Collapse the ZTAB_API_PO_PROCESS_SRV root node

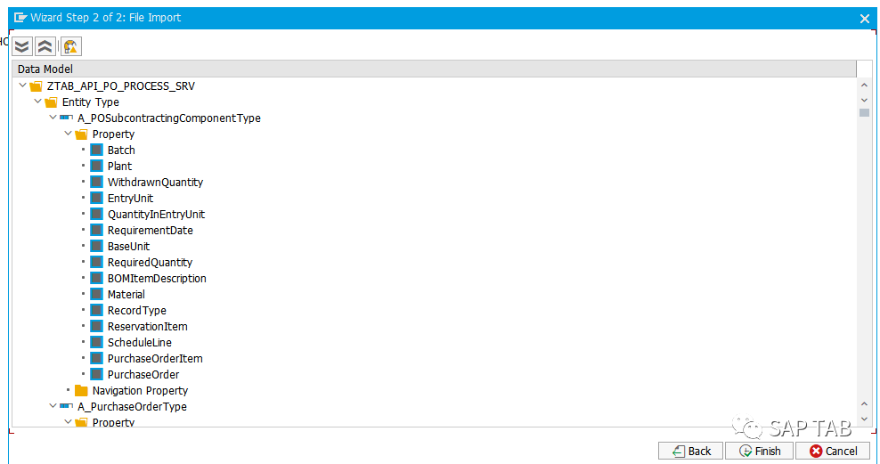[x=22, y=85]
